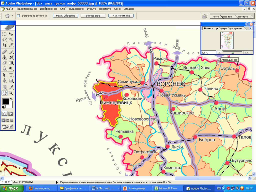Image resolution: width=256 pixels, height=192 pixels.
Task: Click the 'Во весь экран' button
Action: (x=93, y=15)
